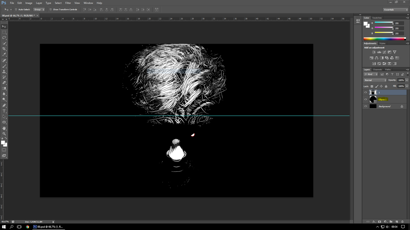Enable Show Transform Controls checkbox
The image size is (410, 230).
pyautogui.click(x=50, y=9)
